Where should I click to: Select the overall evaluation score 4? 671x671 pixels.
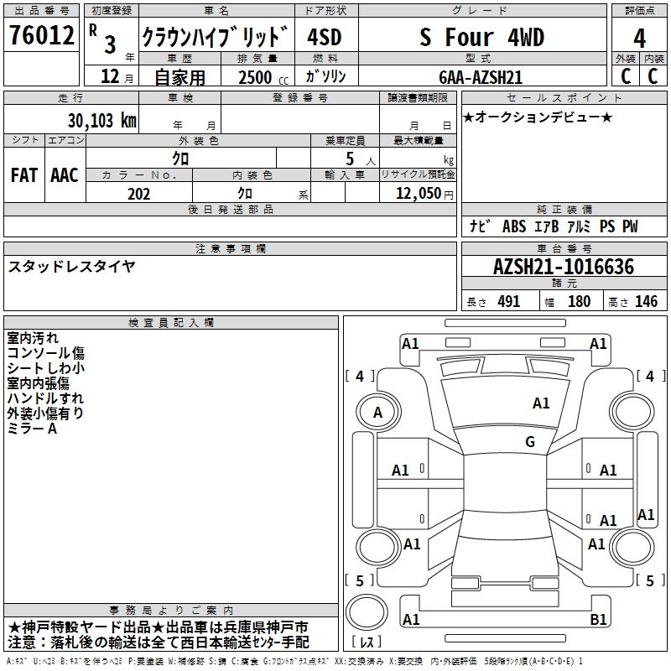pos(639,38)
